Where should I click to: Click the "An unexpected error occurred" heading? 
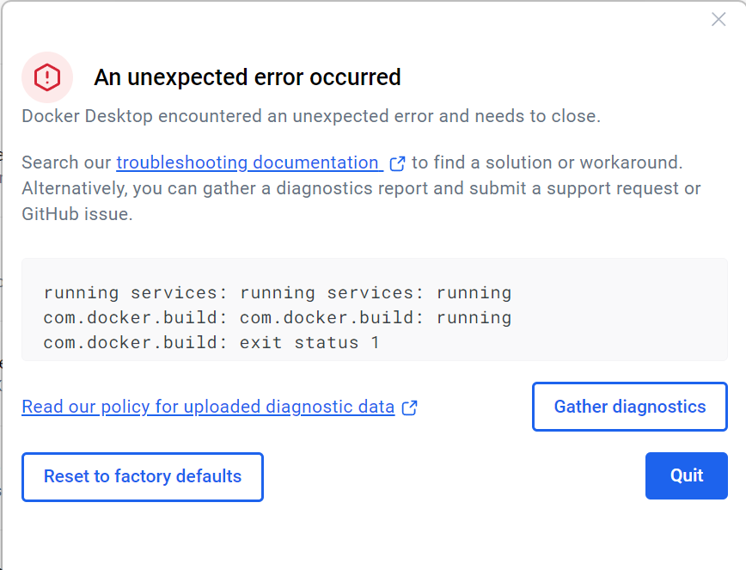[248, 77]
